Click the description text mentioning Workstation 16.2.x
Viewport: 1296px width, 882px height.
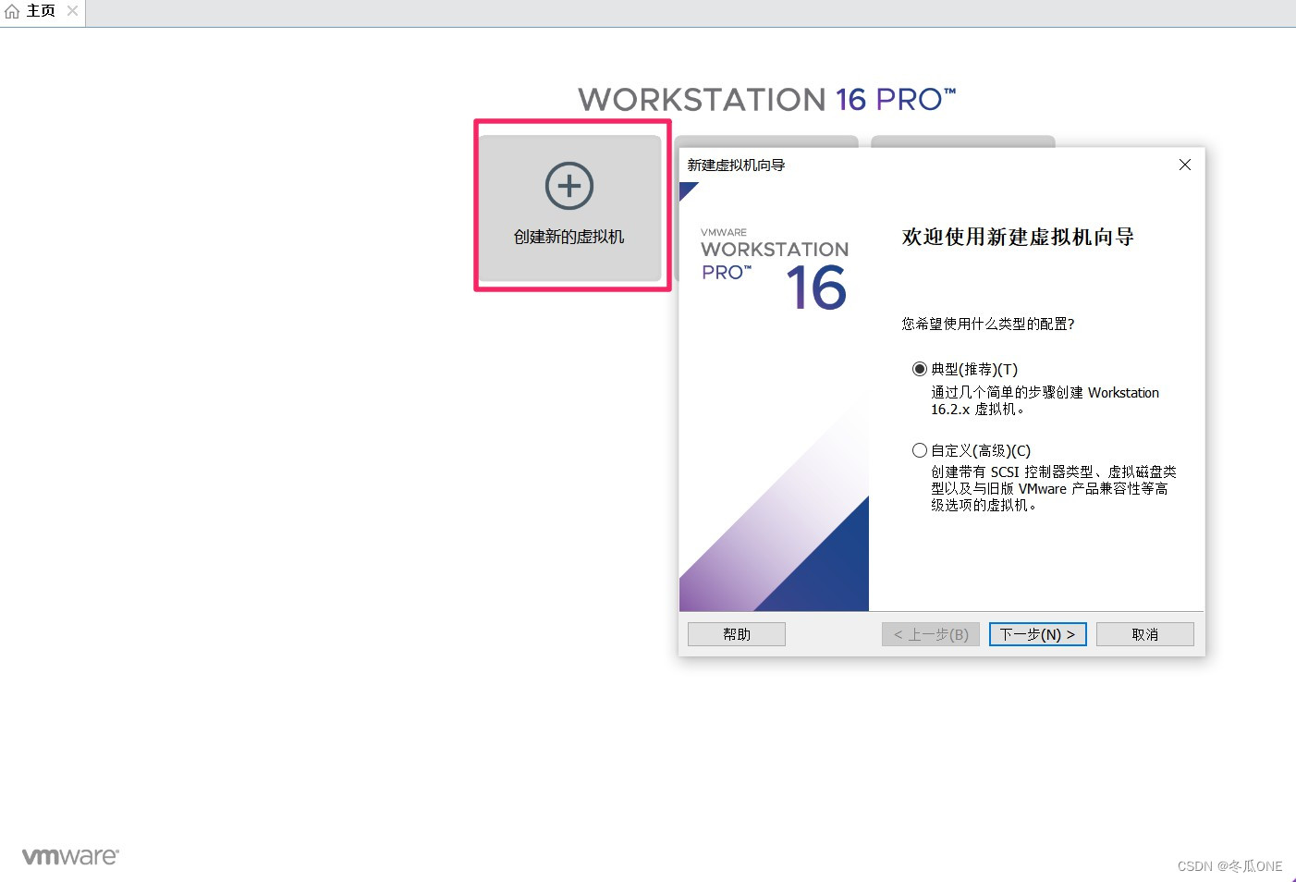pyautogui.click(x=1045, y=400)
